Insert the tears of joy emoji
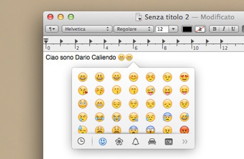This screenshot has height=159, width=244. (x=100, y=117)
